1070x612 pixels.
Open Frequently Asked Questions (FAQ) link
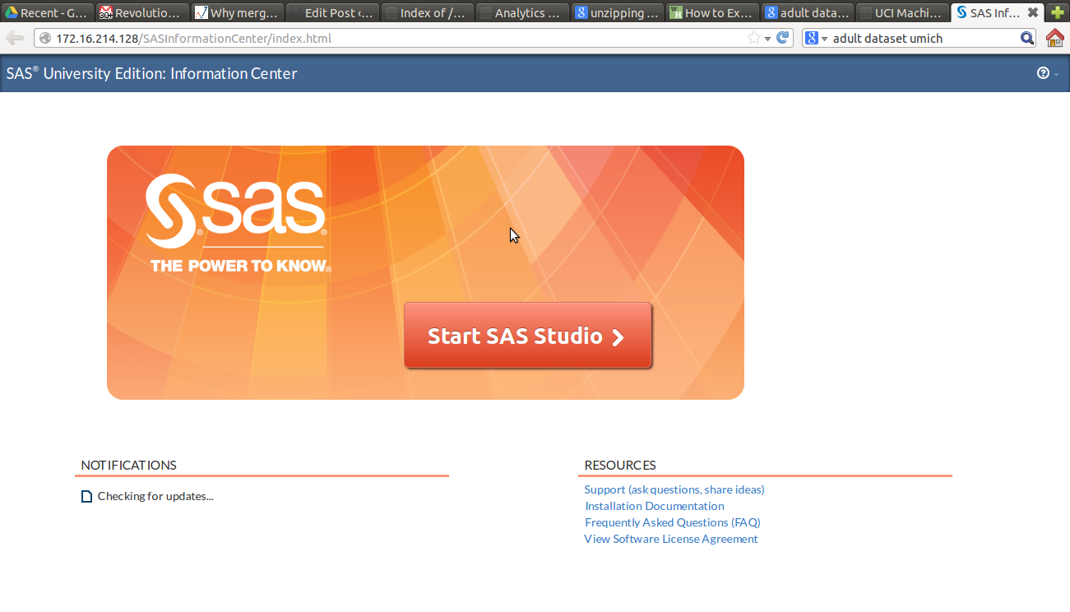pyautogui.click(x=672, y=522)
